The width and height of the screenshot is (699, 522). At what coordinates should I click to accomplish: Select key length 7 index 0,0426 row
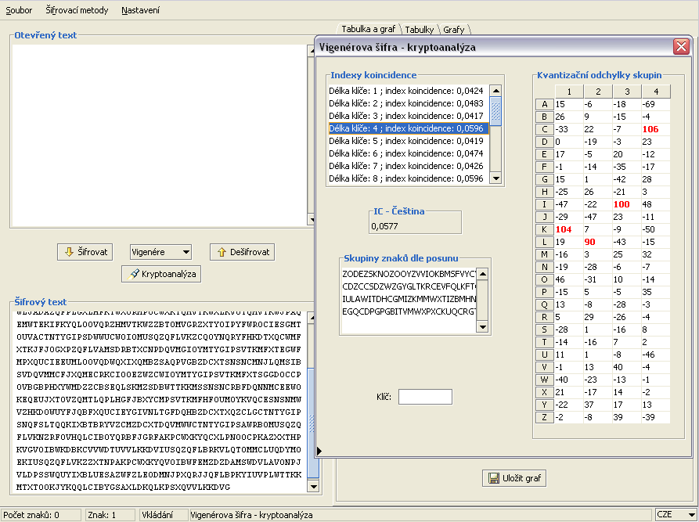[x=409, y=166]
